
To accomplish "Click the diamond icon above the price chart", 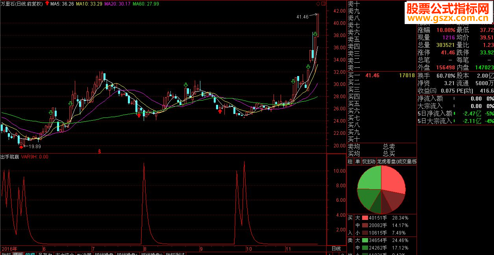I will coord(318,4).
